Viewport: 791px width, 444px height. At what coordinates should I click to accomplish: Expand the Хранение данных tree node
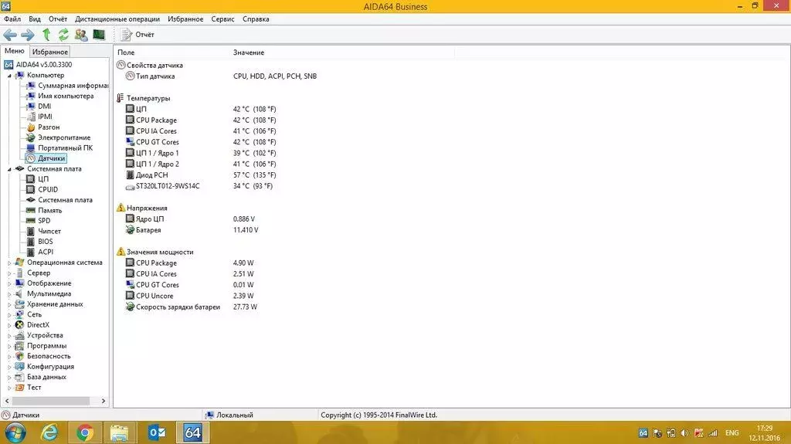pyautogui.click(x=9, y=305)
